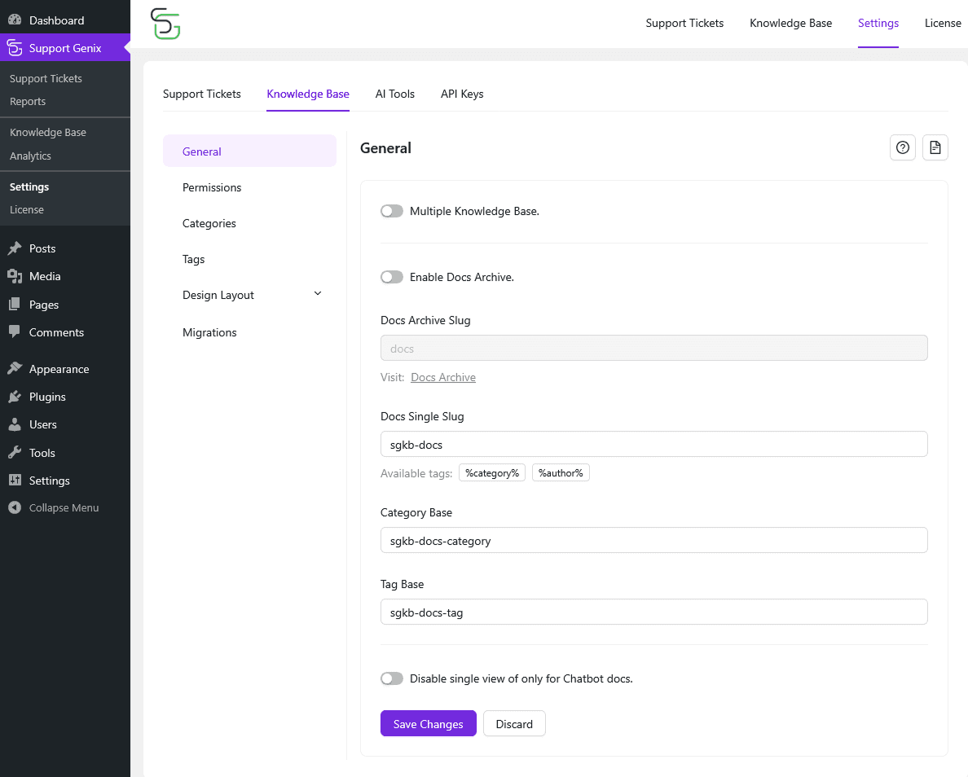Open the help question mark icon
This screenshot has height=777, width=968.
pyautogui.click(x=902, y=147)
